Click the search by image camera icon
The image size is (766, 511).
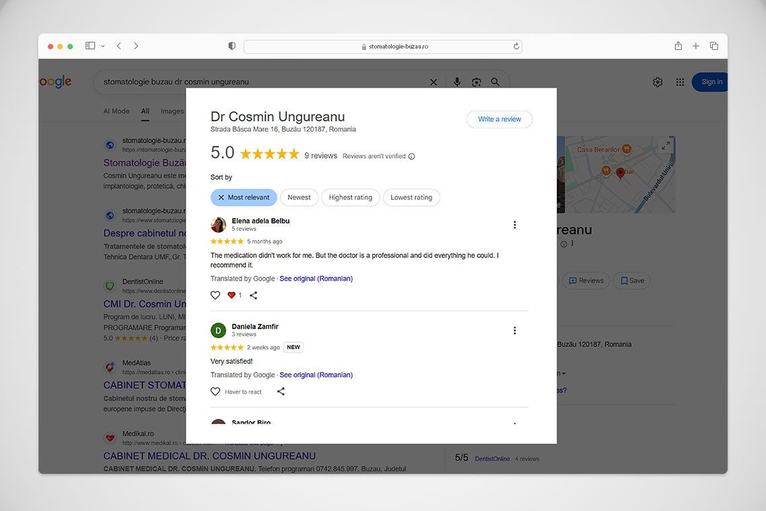pos(476,82)
